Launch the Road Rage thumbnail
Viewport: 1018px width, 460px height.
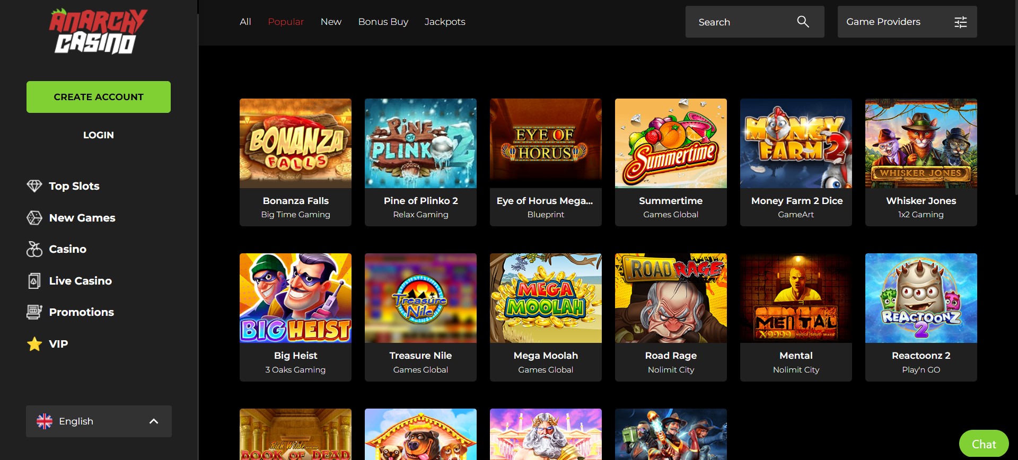click(x=671, y=298)
